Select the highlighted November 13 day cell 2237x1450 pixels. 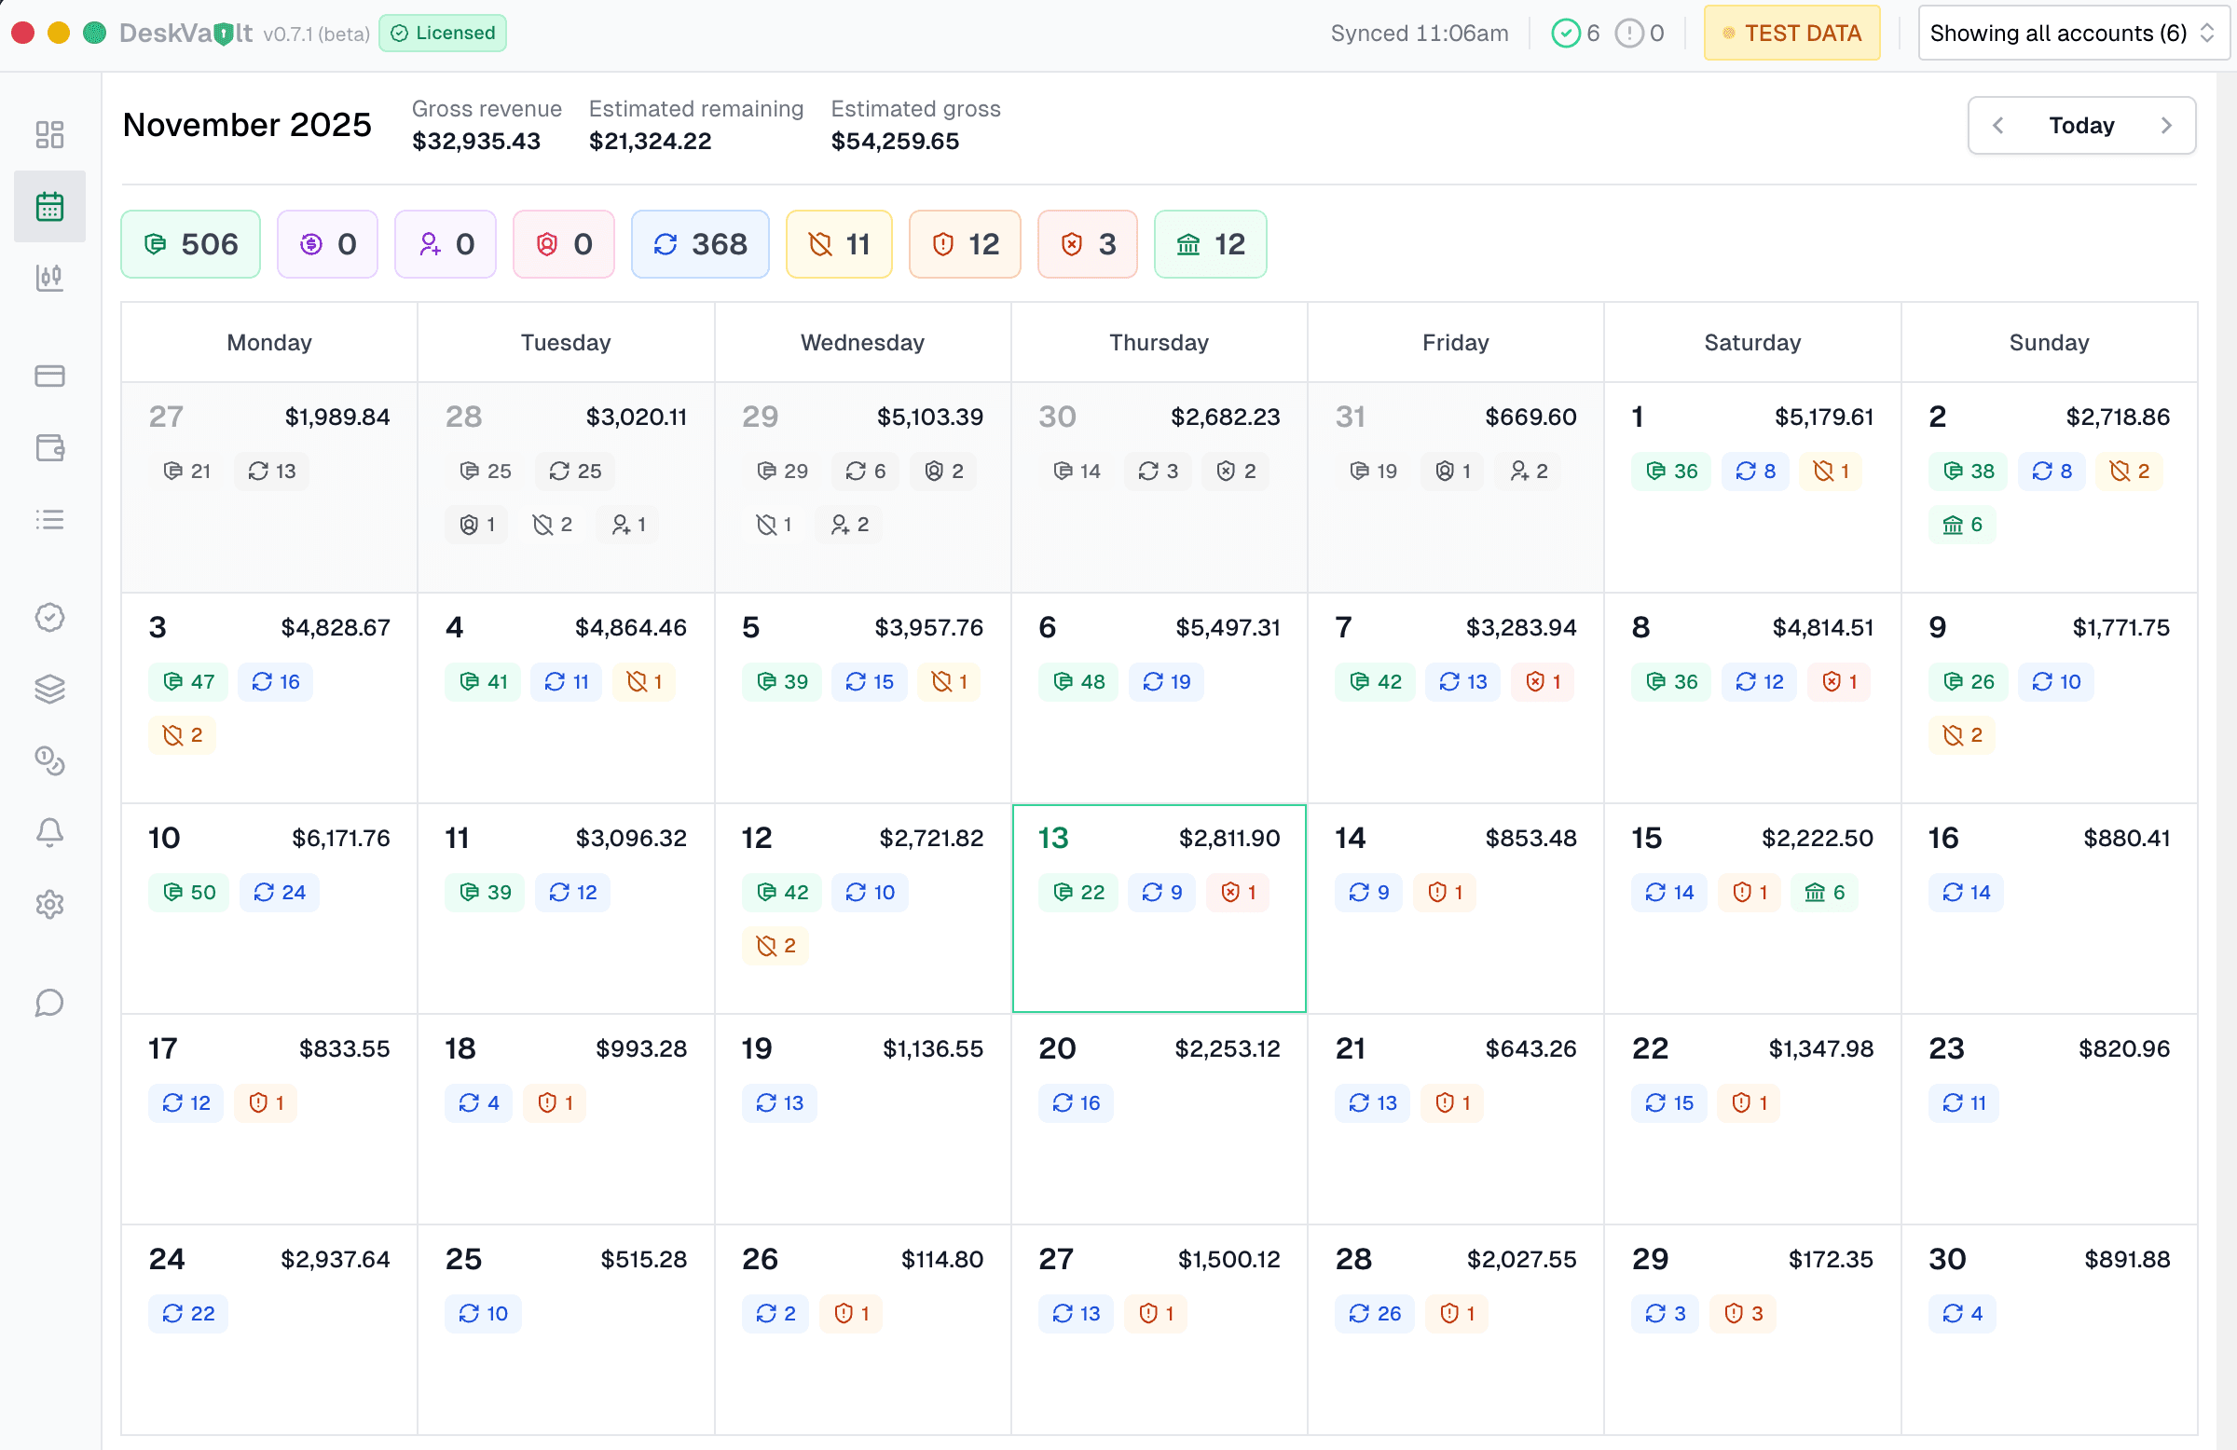point(1159,909)
